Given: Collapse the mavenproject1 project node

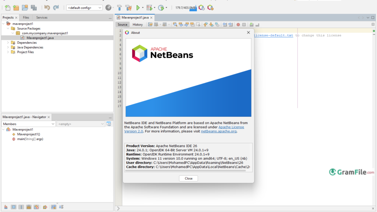Looking at the screenshot, I should point(3,24).
